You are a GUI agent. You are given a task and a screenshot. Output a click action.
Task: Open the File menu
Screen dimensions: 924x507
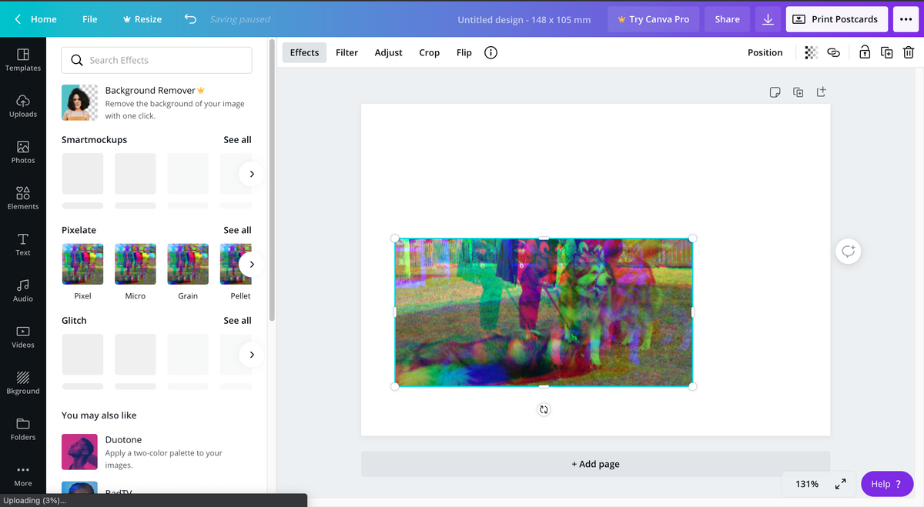[89, 18]
